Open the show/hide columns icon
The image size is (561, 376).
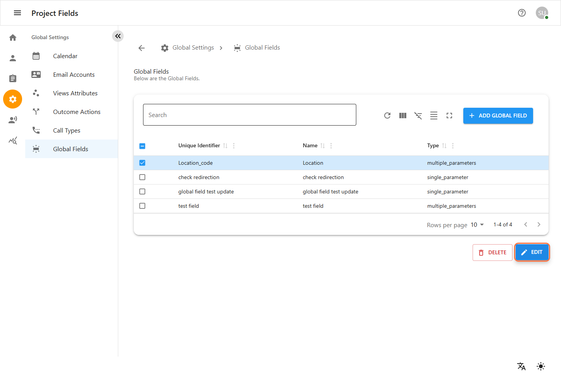402,116
